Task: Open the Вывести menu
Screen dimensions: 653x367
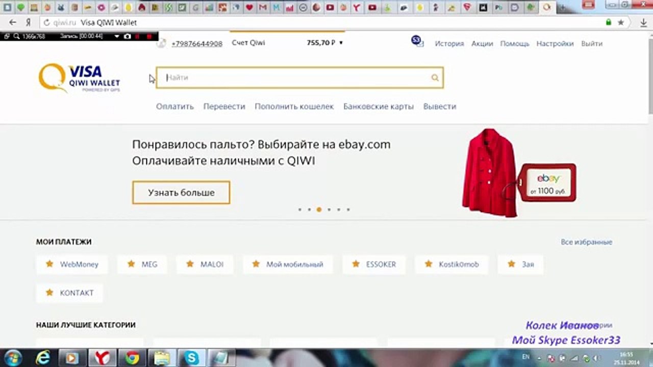Action: [x=439, y=107]
